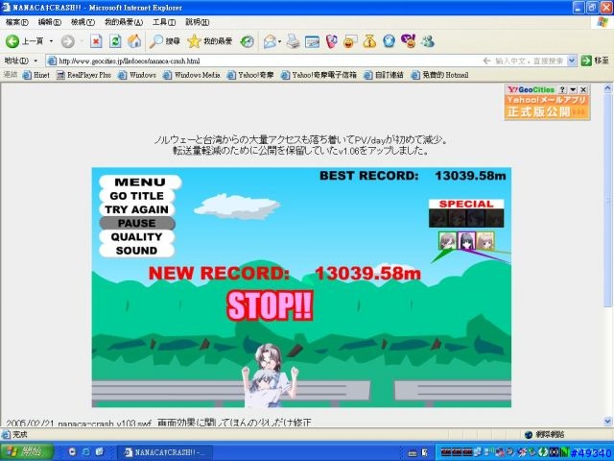The image size is (614, 461).
Task: Open Favorites star toolbar button
Action: 209,41
